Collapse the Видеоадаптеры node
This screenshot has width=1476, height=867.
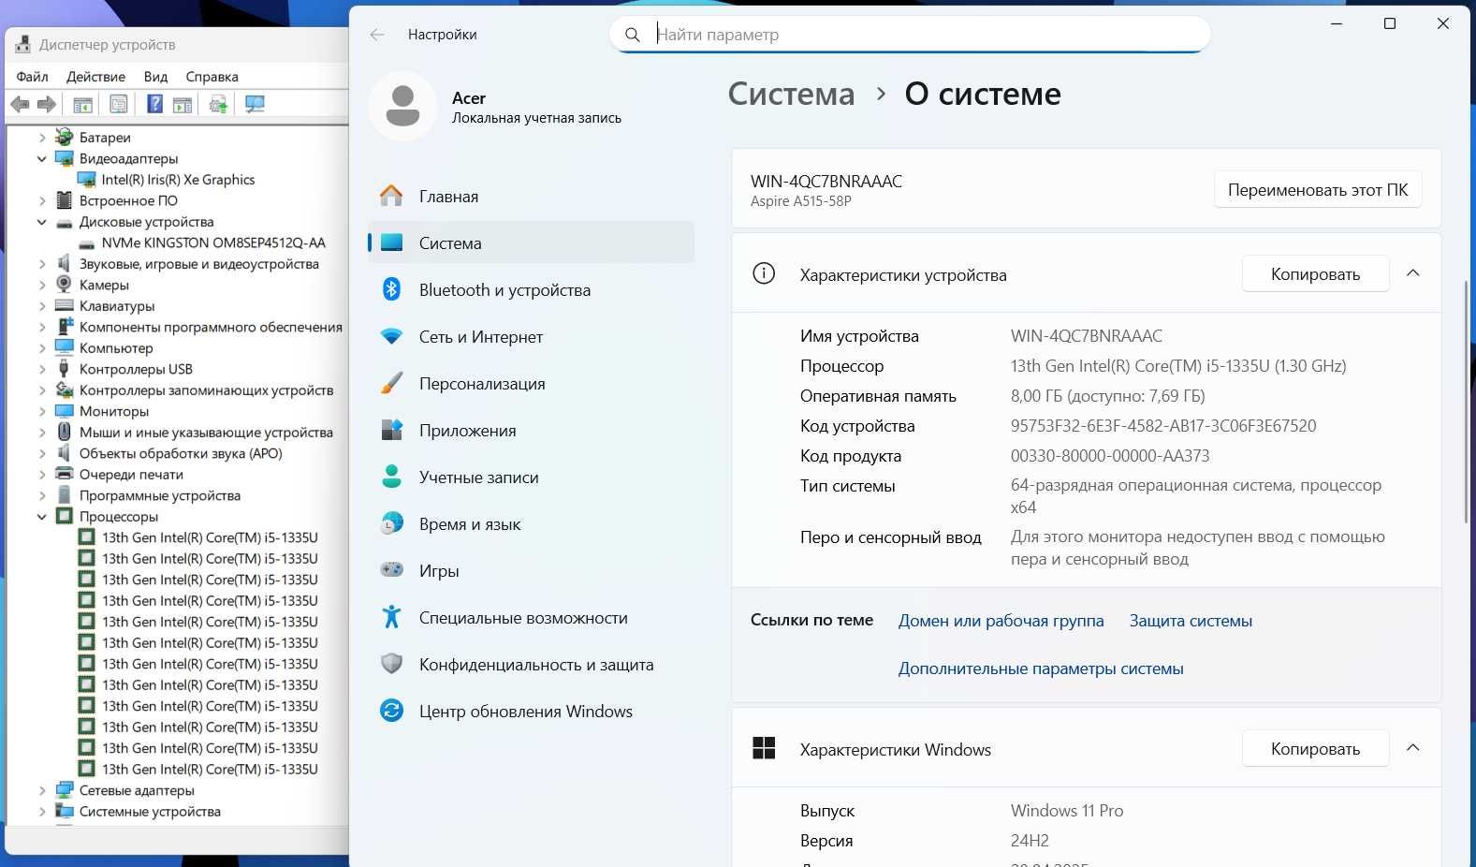pos(42,159)
